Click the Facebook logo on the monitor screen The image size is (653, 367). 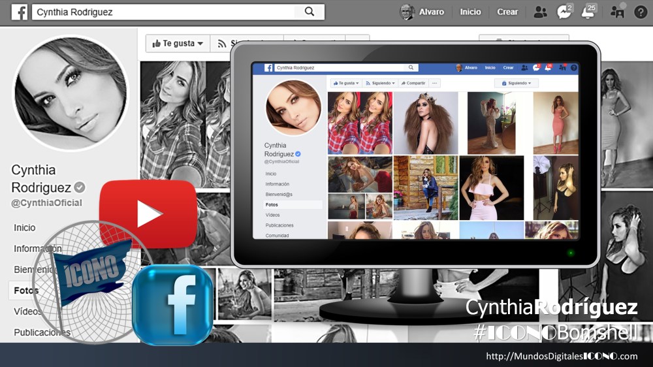[268, 67]
